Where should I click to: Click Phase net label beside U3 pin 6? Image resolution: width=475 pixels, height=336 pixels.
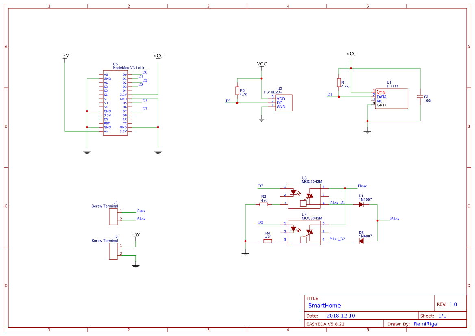[x=362, y=186]
